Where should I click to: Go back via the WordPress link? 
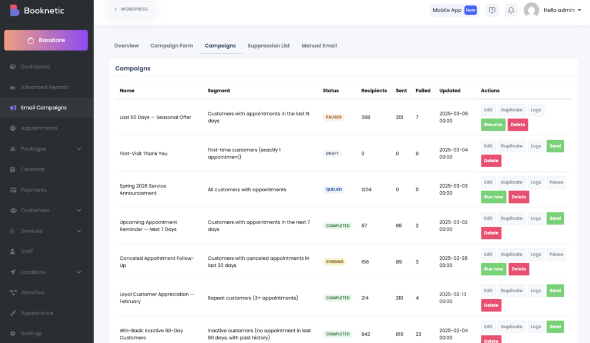coord(131,9)
